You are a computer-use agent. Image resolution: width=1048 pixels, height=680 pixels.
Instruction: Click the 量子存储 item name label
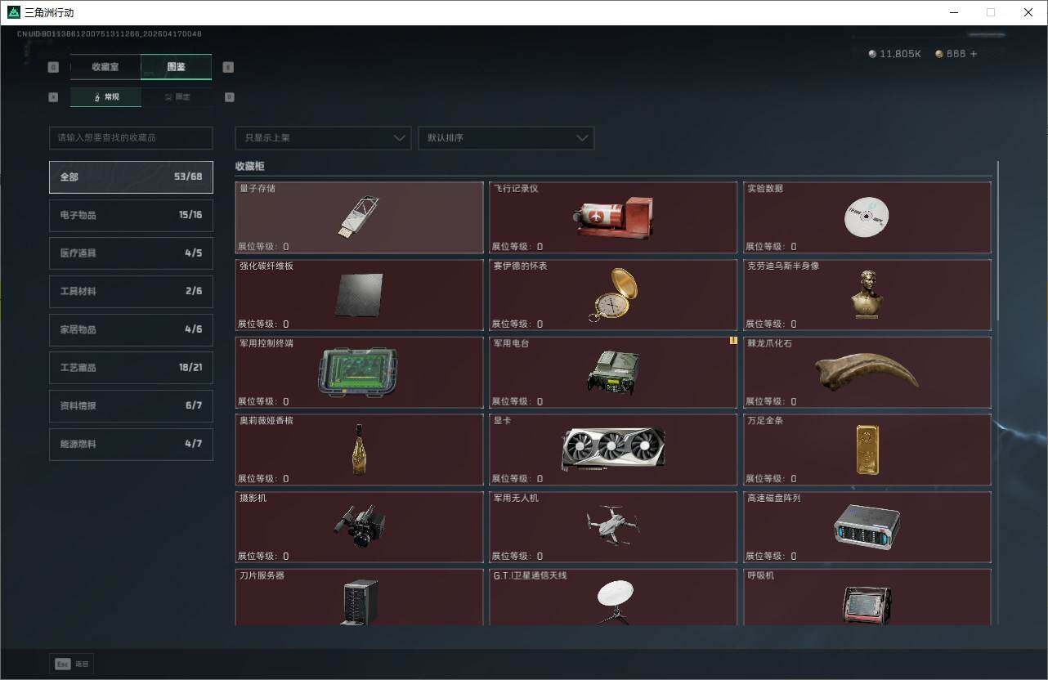[258, 189]
